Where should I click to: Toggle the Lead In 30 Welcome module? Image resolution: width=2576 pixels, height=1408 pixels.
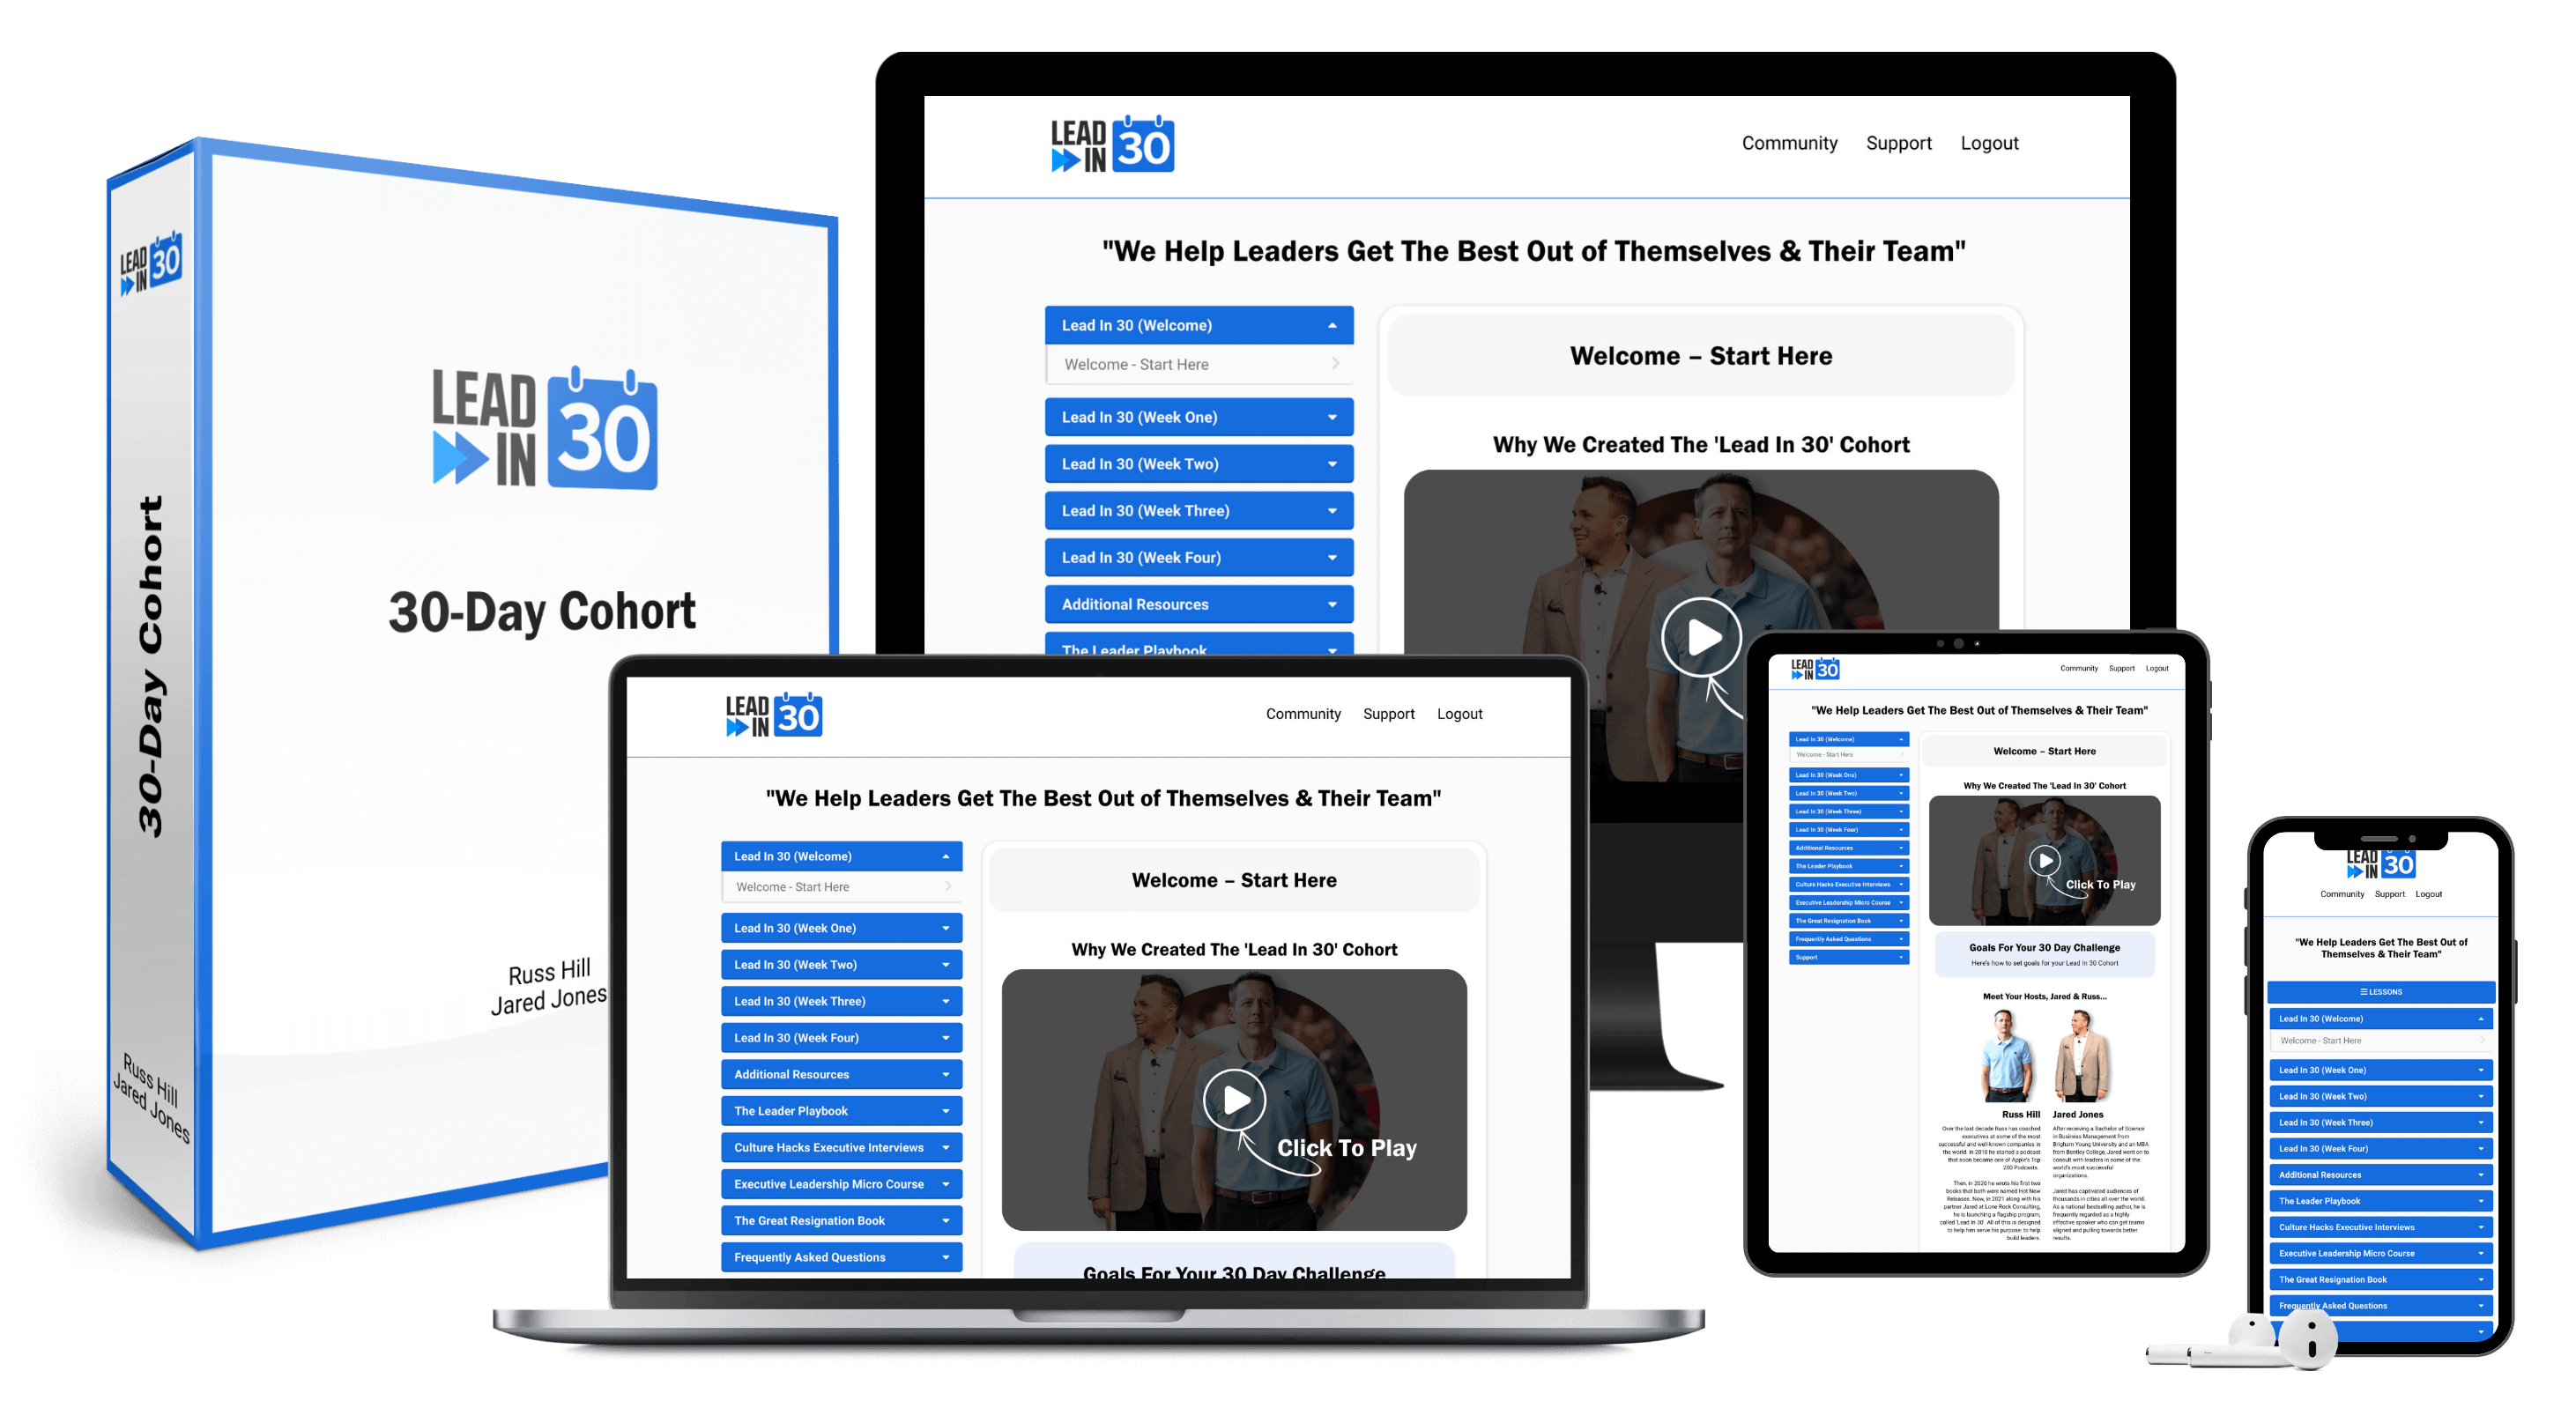[1198, 324]
